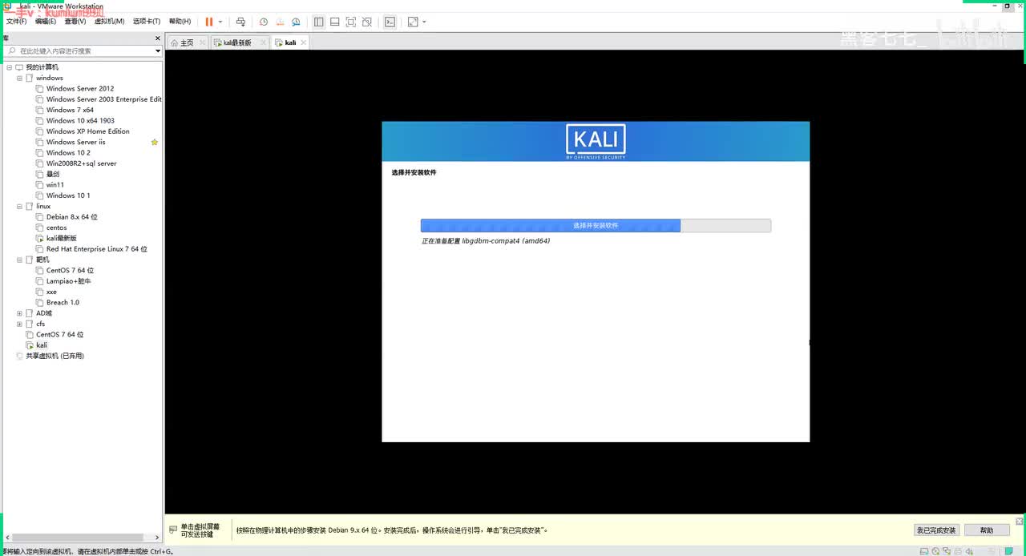Enter Unity mode from the toolbar
Image resolution: width=1026 pixels, height=556 pixels.
(366, 22)
